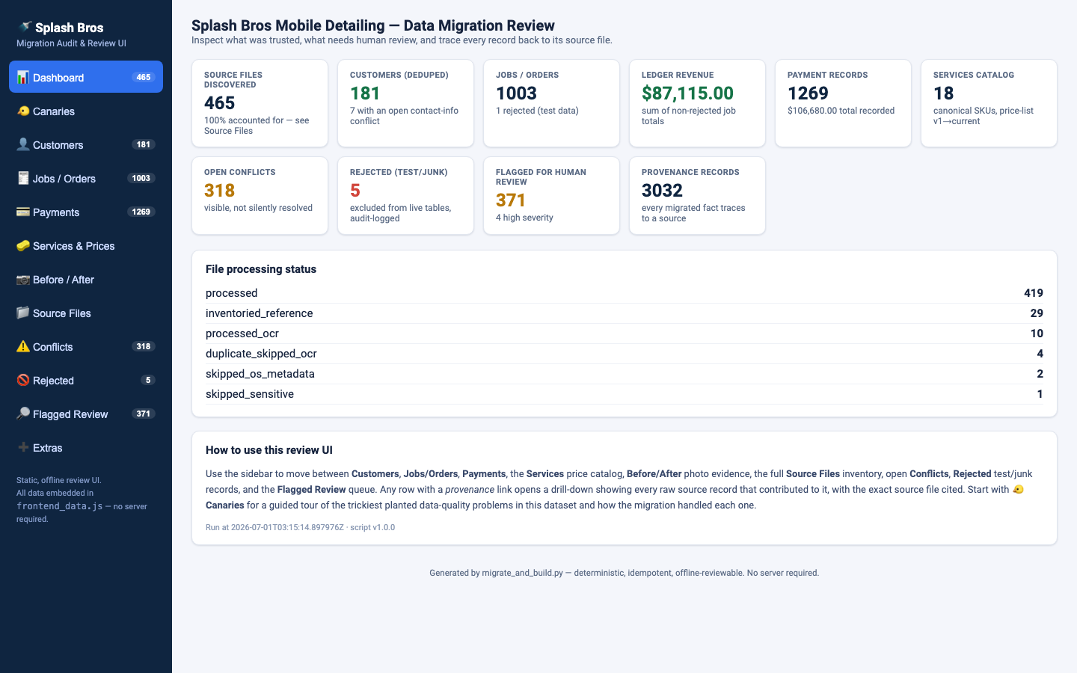Click the canary emoji in instructions

pyautogui.click(x=1018, y=489)
